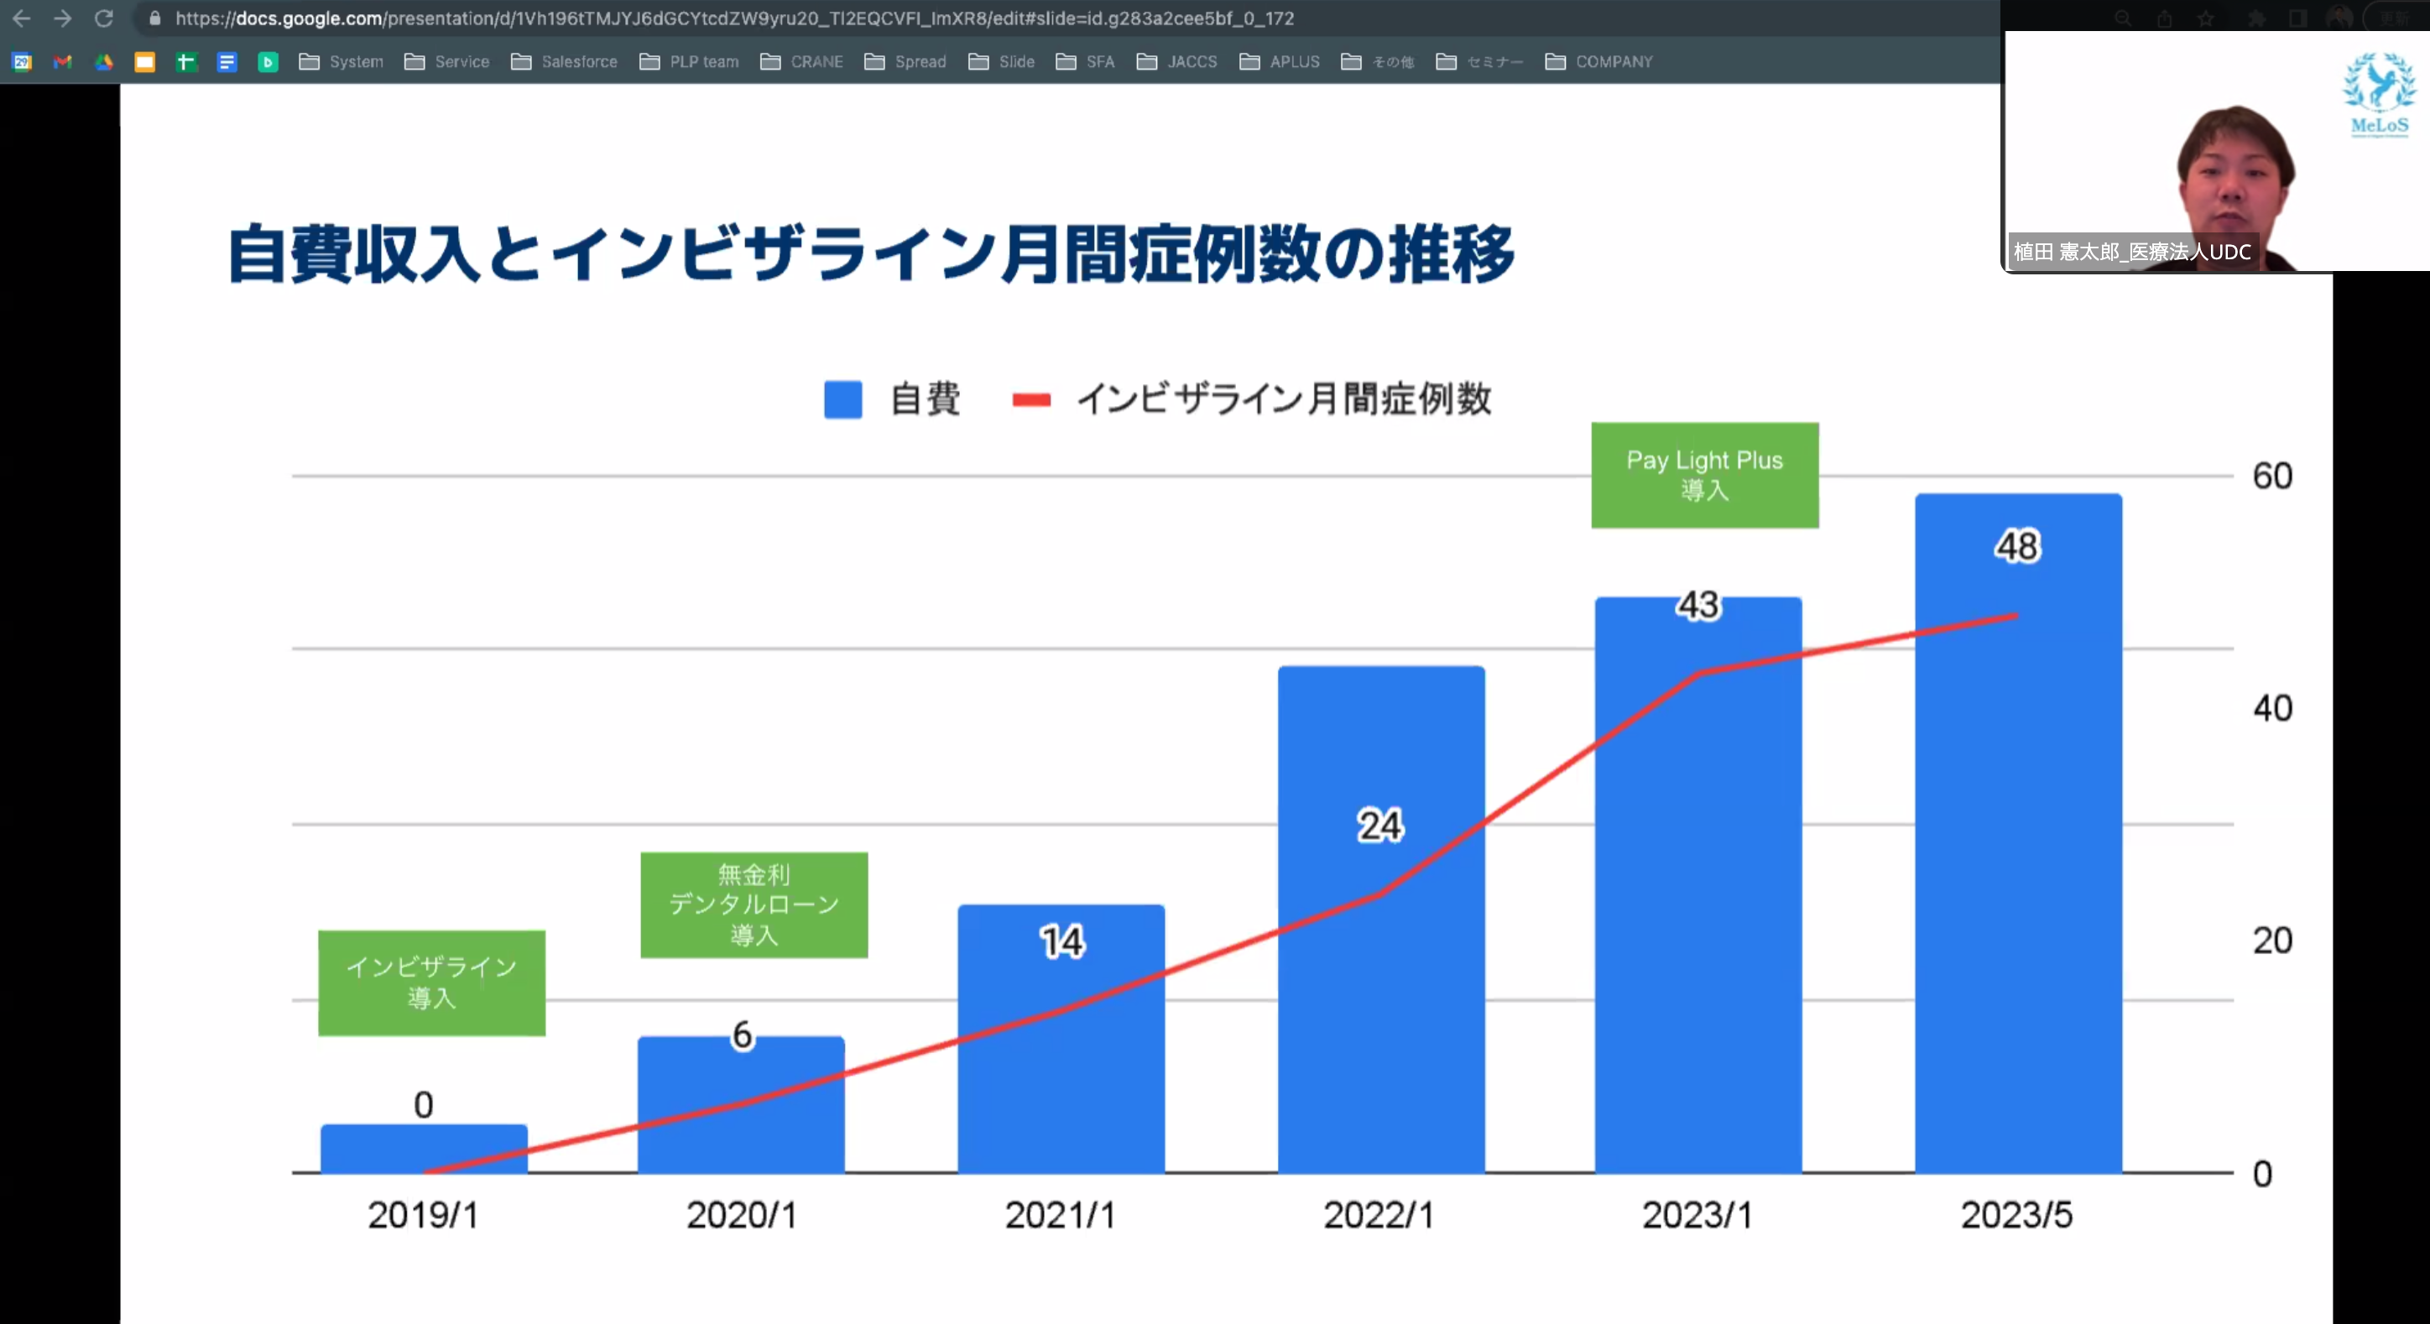
Task: Reload the page with refresh icon
Action: tap(104, 18)
